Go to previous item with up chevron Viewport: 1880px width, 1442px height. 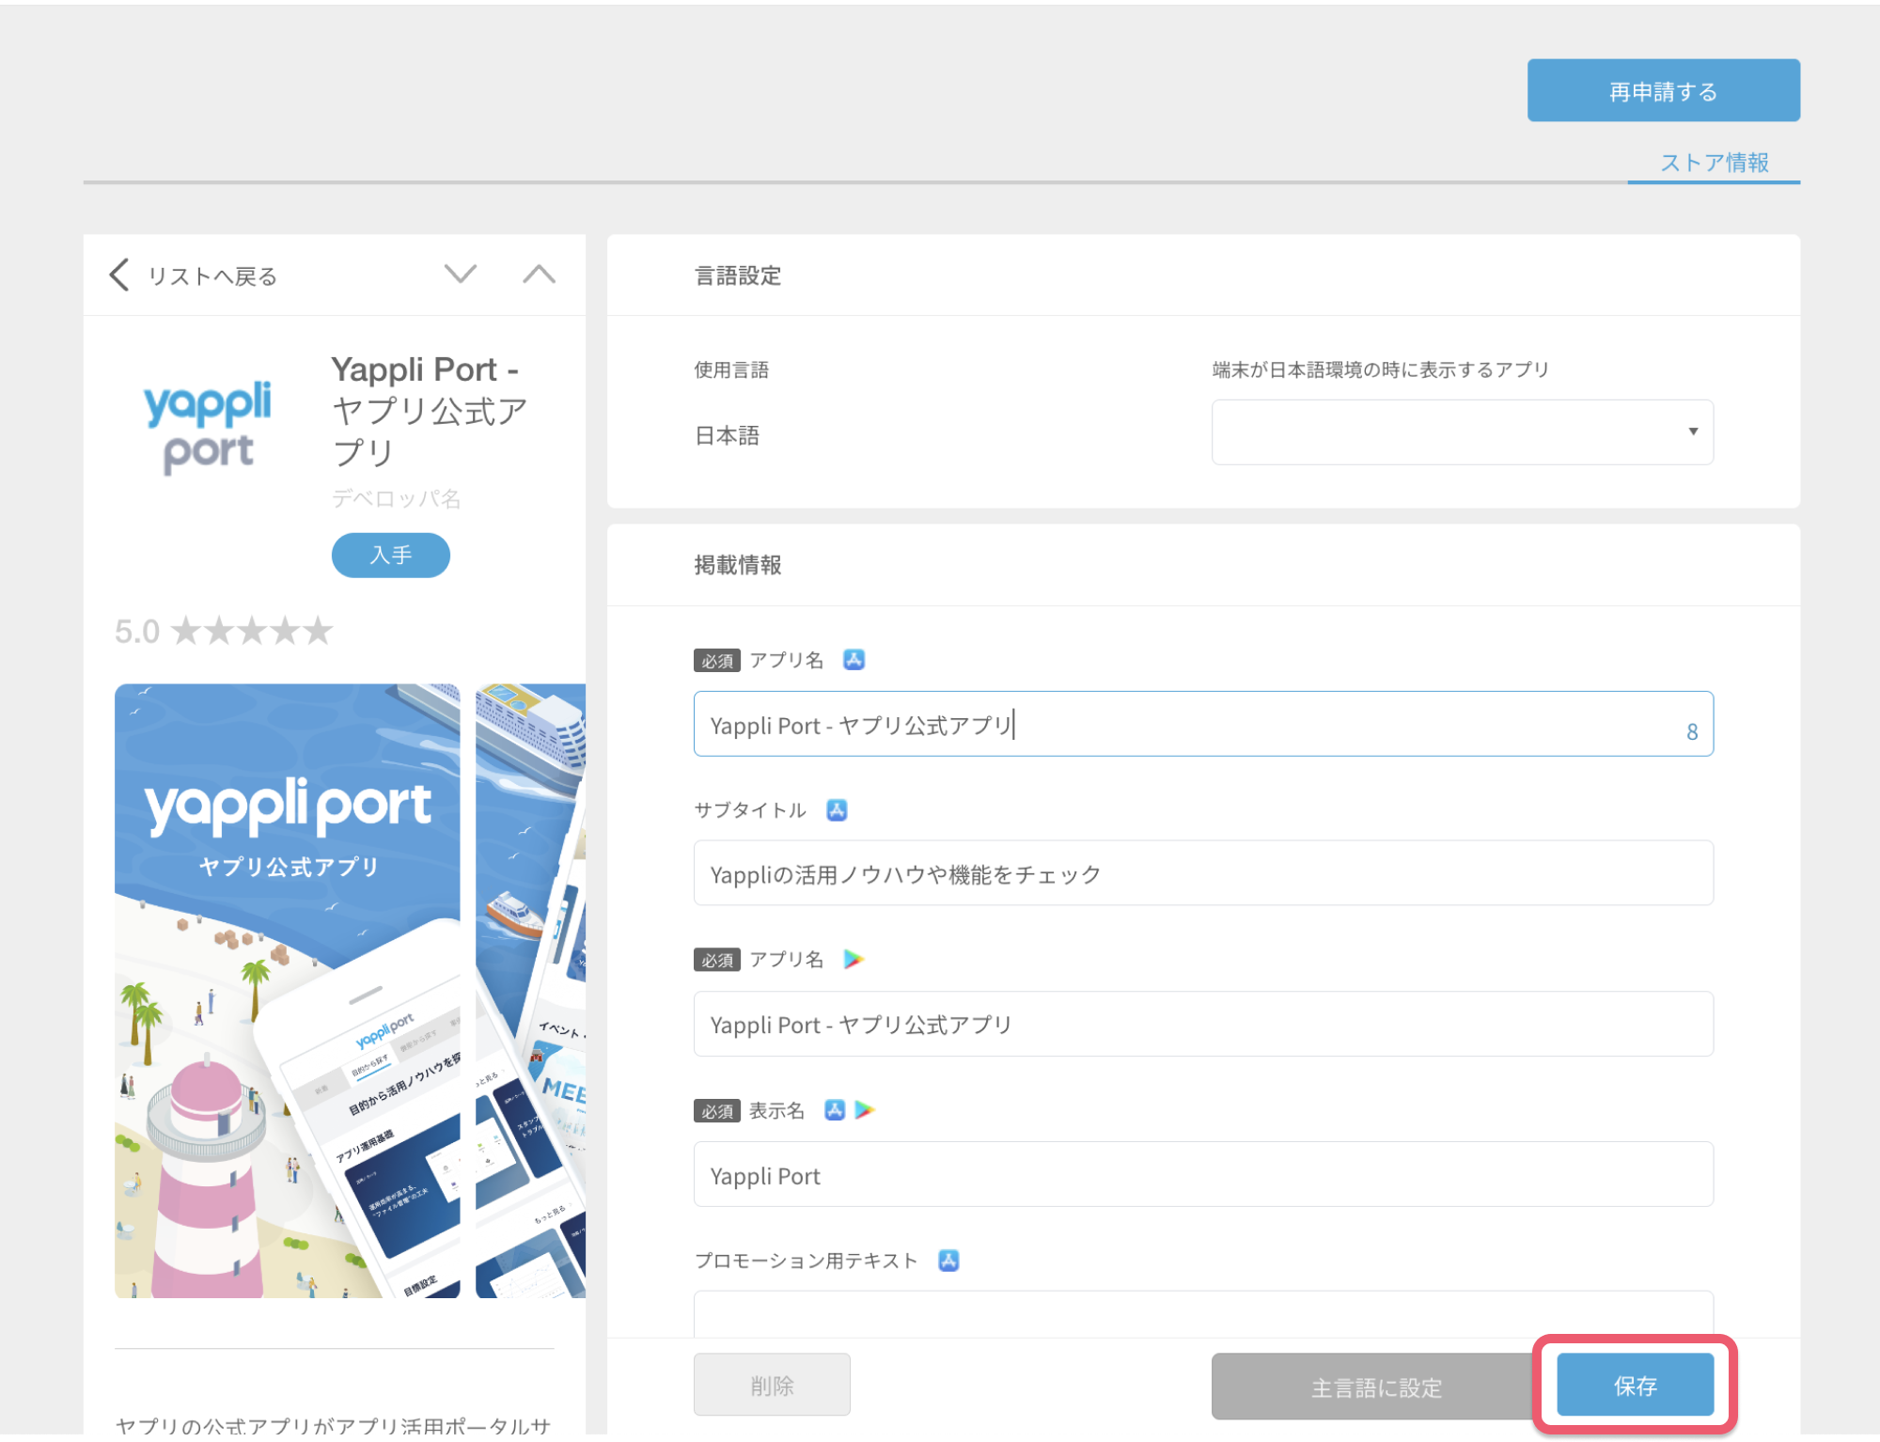[539, 274]
